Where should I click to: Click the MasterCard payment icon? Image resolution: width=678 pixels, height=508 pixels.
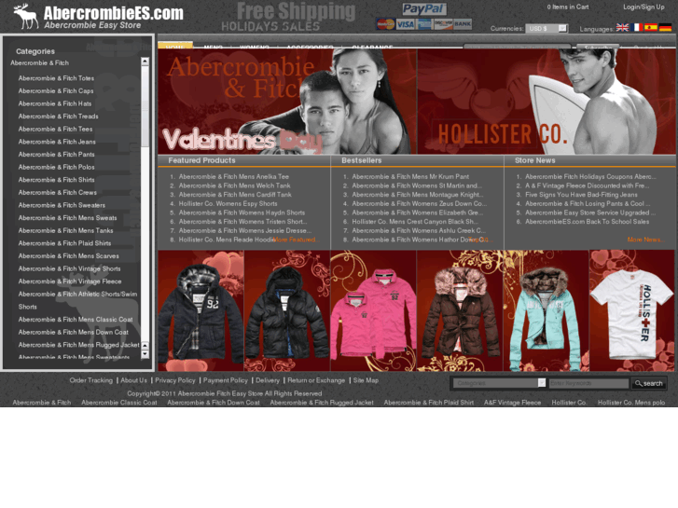pyautogui.click(x=385, y=24)
